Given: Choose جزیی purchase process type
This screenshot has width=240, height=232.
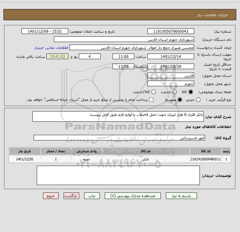Looking at the screenshot, I should [x=198, y=100].
